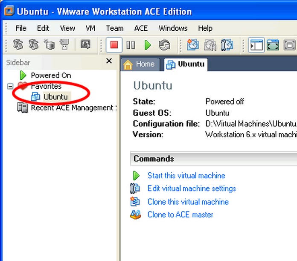This screenshot has height=261, width=297.
Task: Click Clone to ACE master link
Action: click(x=180, y=215)
